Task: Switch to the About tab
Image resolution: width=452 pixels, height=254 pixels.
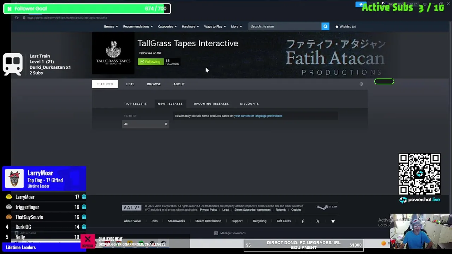Action: click(179, 84)
